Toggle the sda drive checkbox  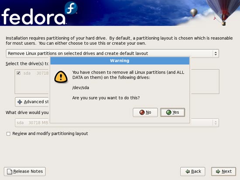(18, 73)
